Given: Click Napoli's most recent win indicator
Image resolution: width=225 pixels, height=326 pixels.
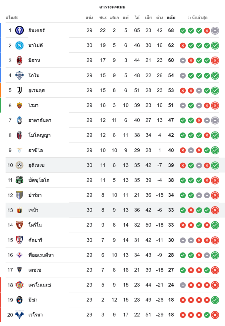Looking at the screenshot, I should click(x=215, y=46).
